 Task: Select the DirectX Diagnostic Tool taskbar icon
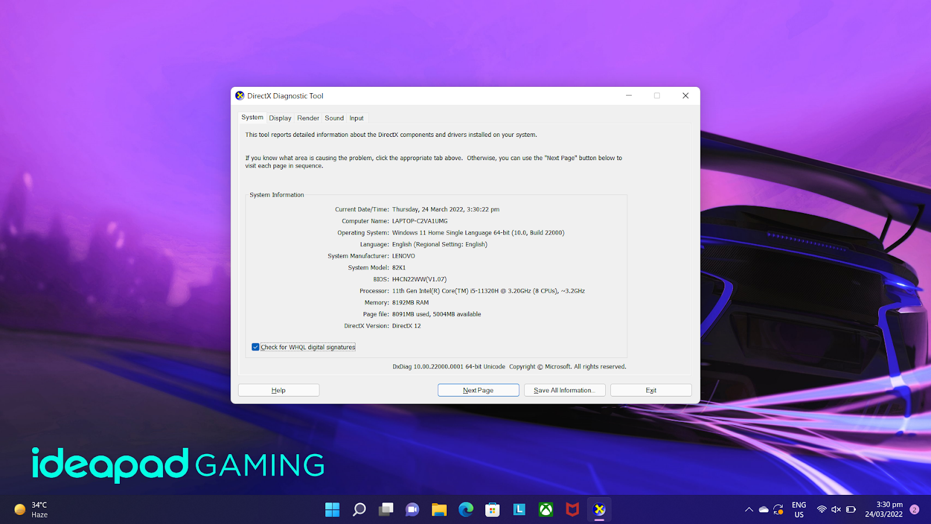point(599,509)
